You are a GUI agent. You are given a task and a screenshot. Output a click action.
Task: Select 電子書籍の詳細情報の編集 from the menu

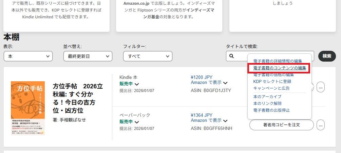278,61
